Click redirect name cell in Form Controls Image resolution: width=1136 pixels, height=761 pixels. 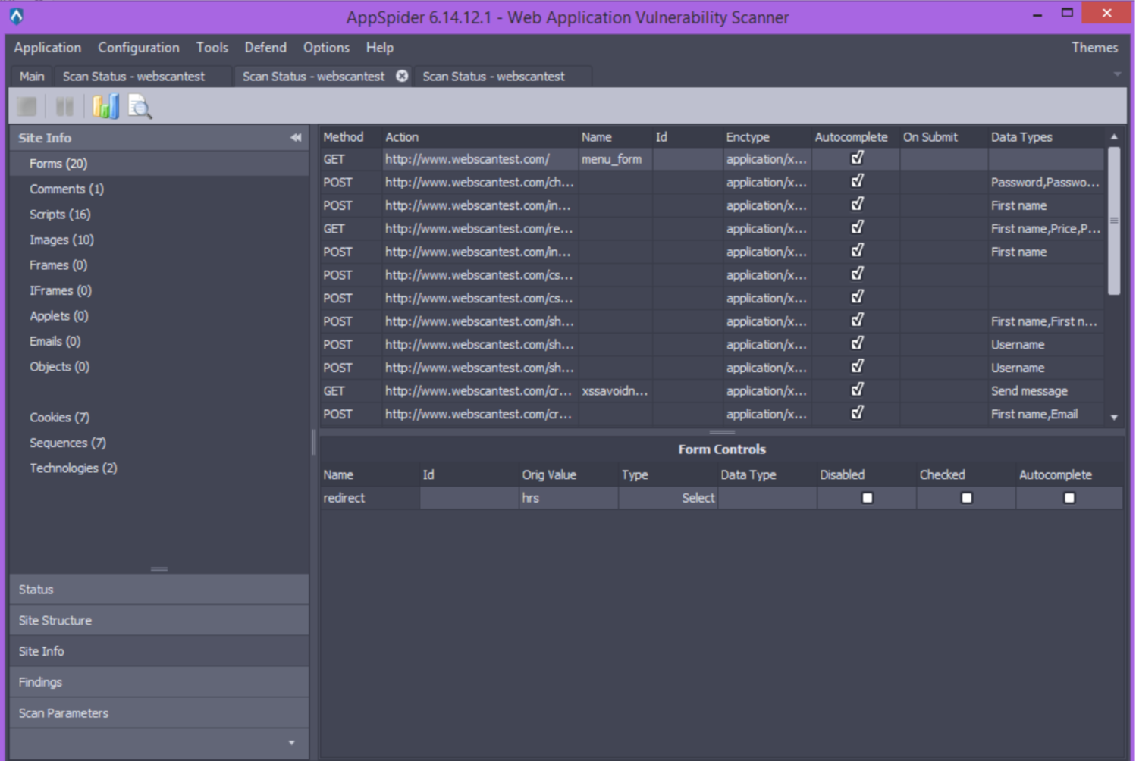tap(369, 498)
